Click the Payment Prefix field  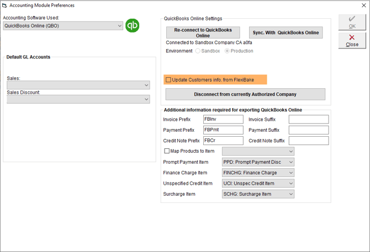[223, 130]
